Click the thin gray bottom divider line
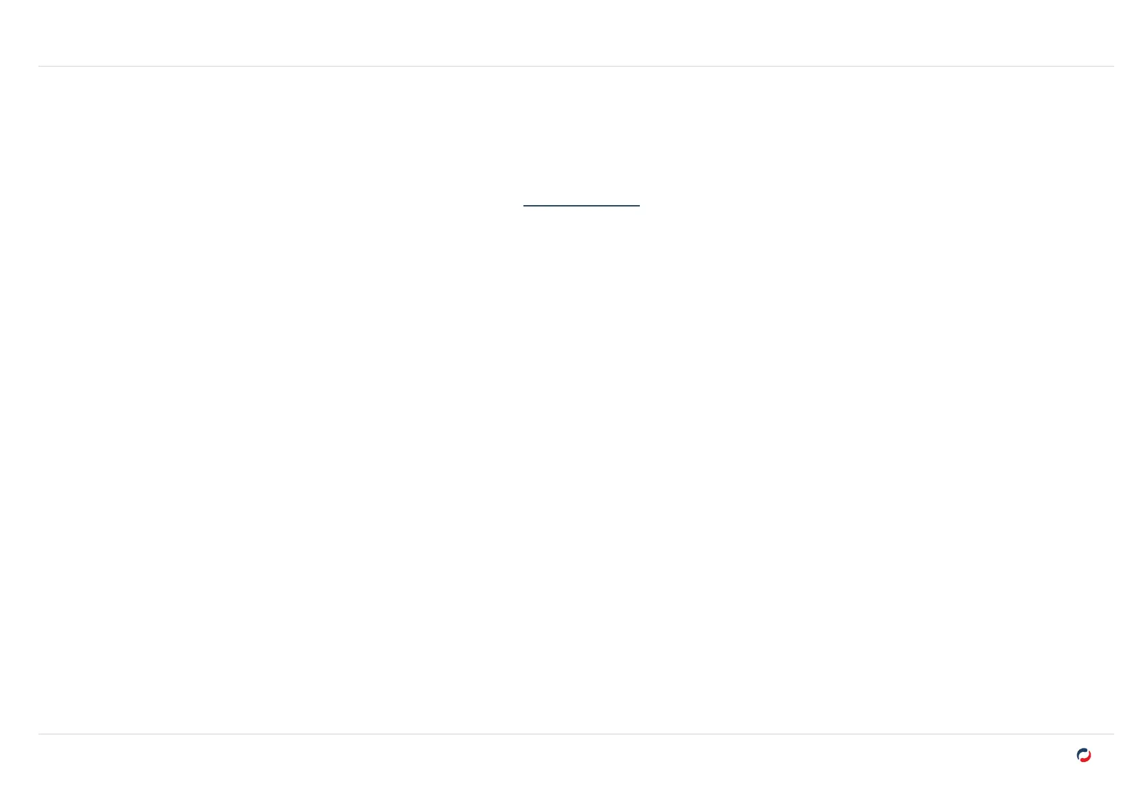This screenshot has height=801, width=1133. pyautogui.click(x=576, y=734)
